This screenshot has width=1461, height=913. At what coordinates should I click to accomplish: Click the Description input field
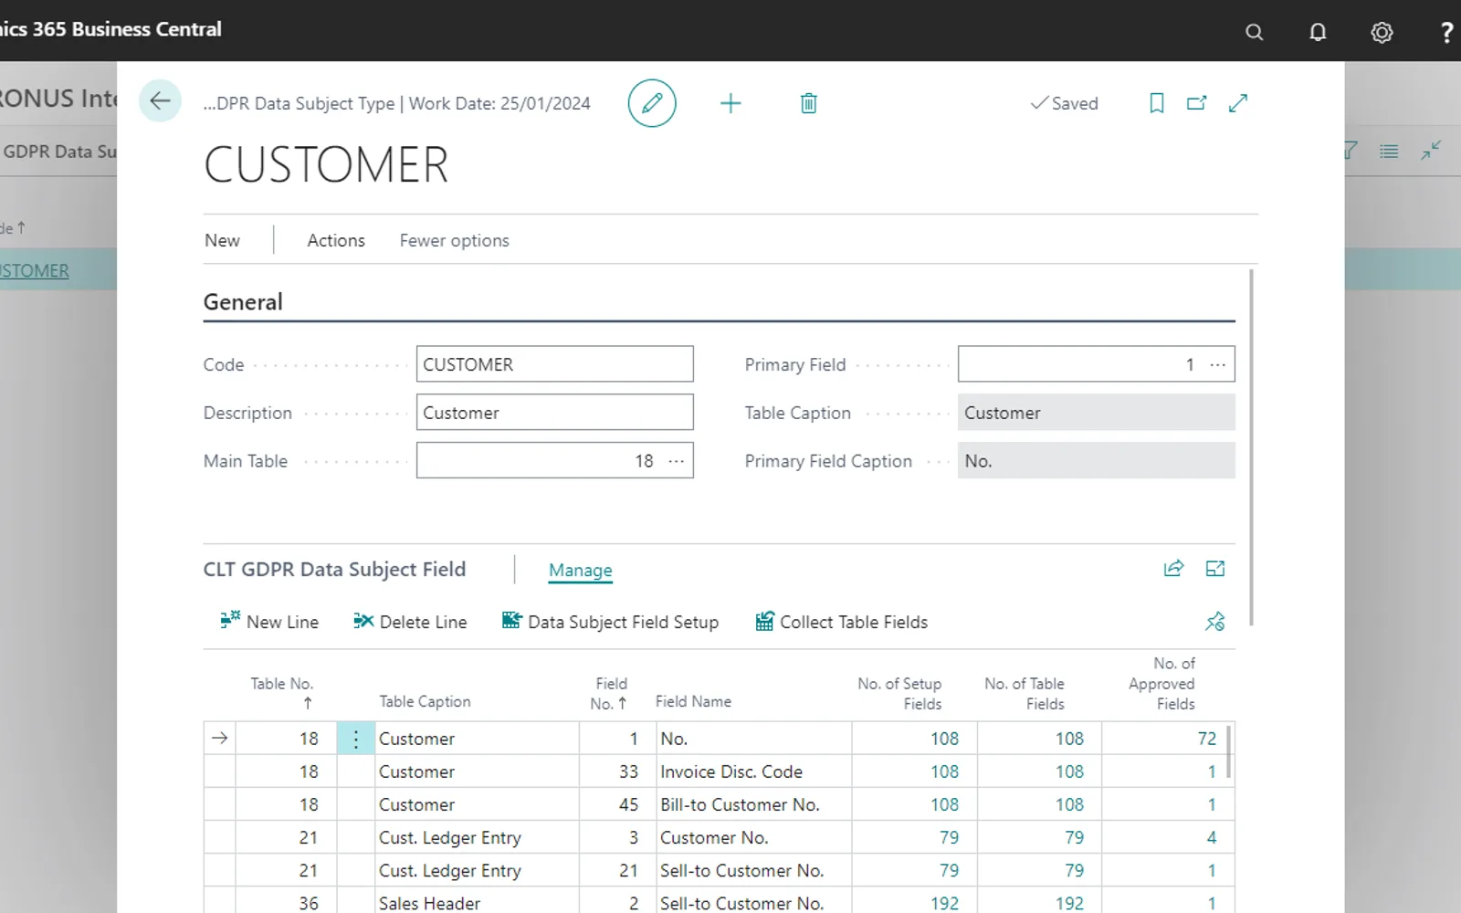pyautogui.click(x=554, y=413)
